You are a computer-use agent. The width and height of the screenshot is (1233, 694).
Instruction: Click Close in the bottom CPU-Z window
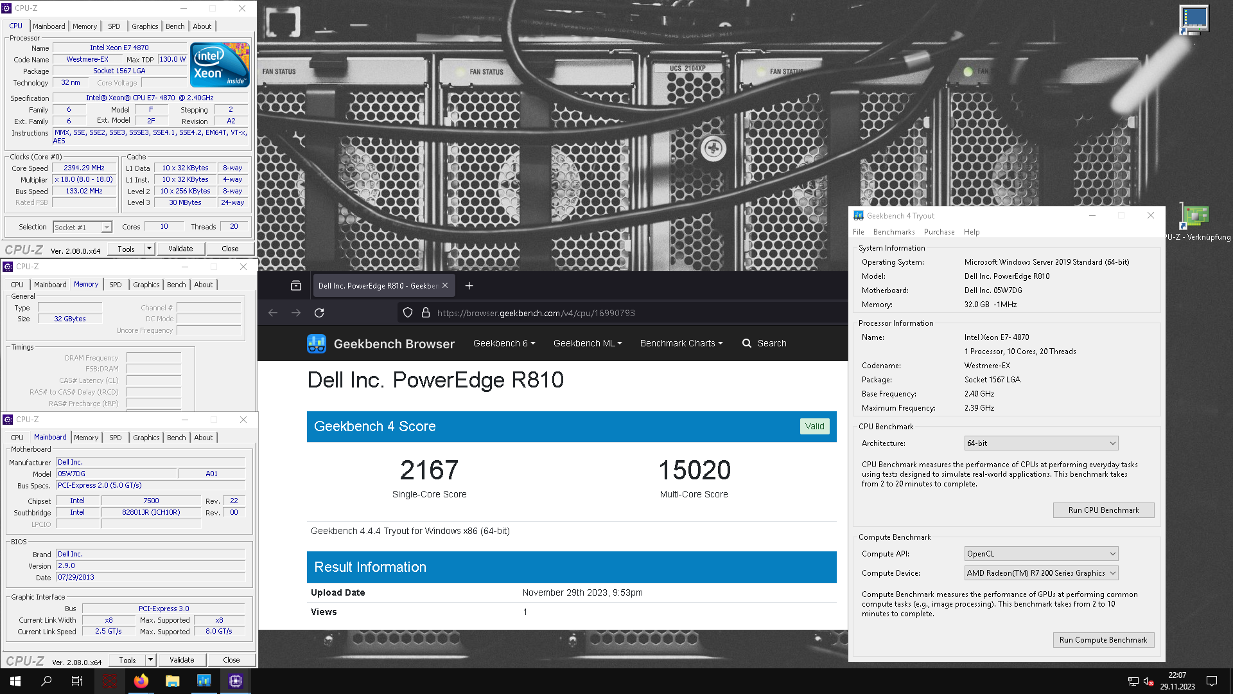(x=231, y=660)
